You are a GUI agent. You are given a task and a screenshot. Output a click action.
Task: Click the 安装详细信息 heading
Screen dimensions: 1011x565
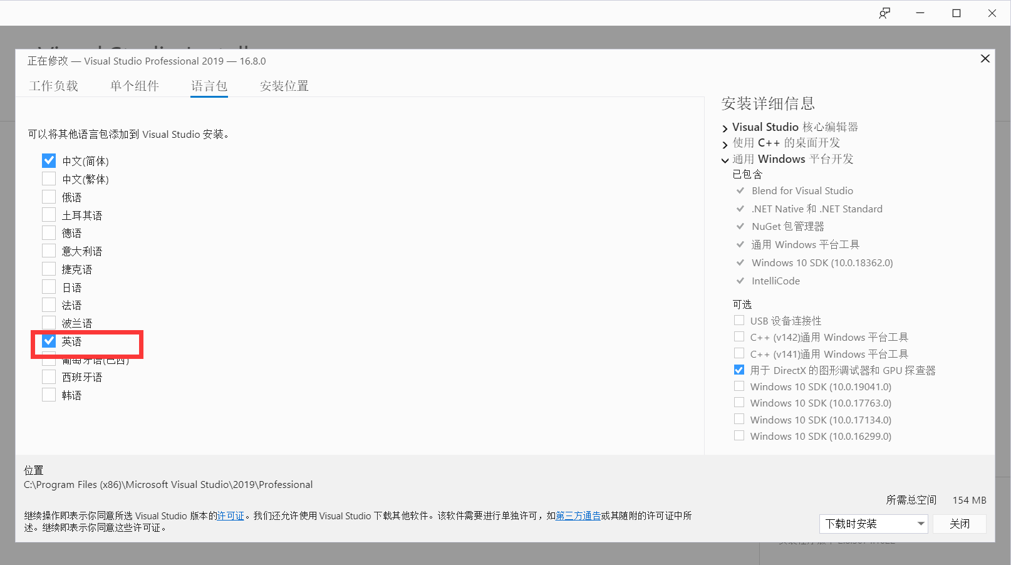pyautogui.click(x=768, y=103)
